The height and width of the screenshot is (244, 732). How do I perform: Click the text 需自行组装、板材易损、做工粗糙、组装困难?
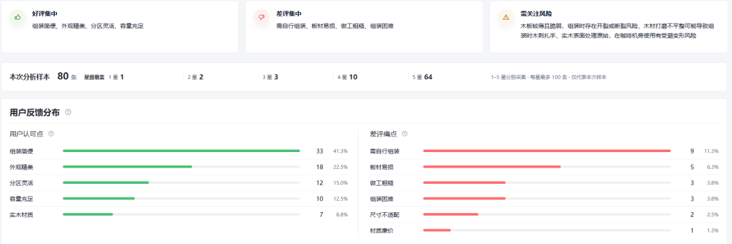335,26
